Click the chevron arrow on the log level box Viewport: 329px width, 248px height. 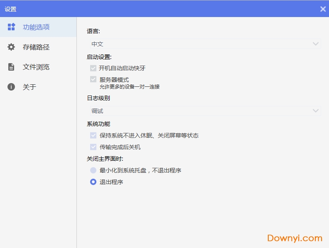click(316, 111)
